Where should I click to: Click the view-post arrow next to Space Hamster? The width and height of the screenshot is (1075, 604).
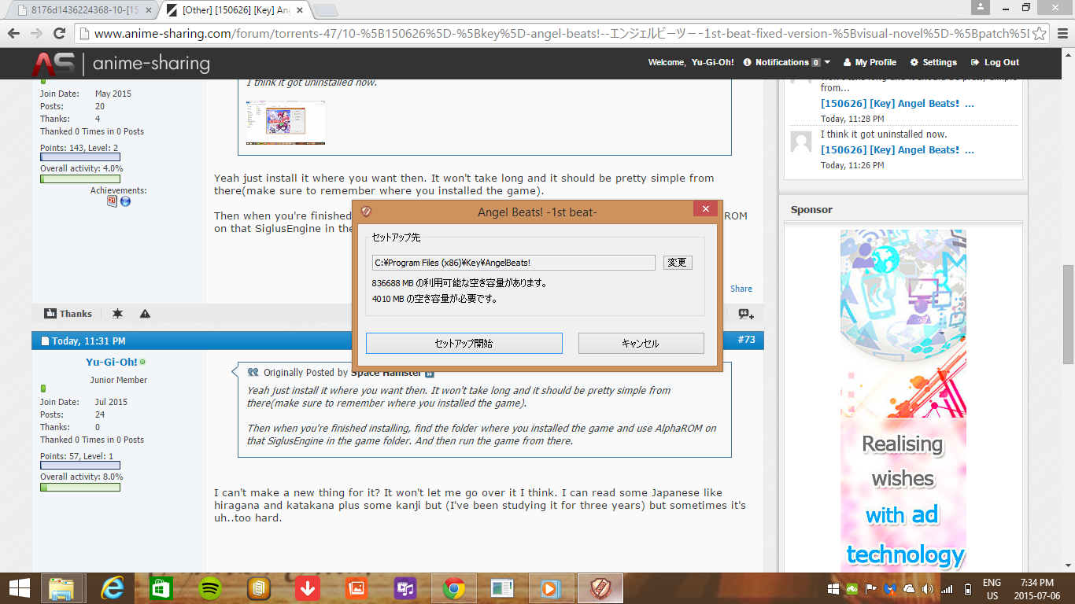click(430, 373)
